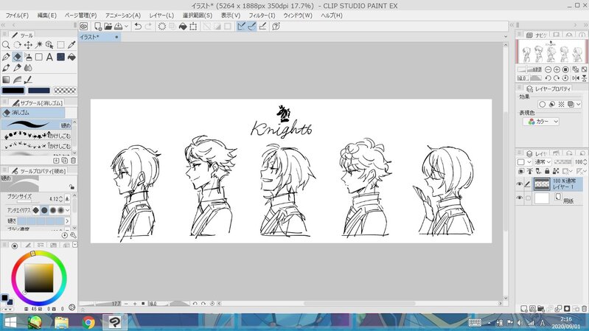Toggle snap to special ruler
This screenshot has width=589, height=331.
(x=252, y=27)
